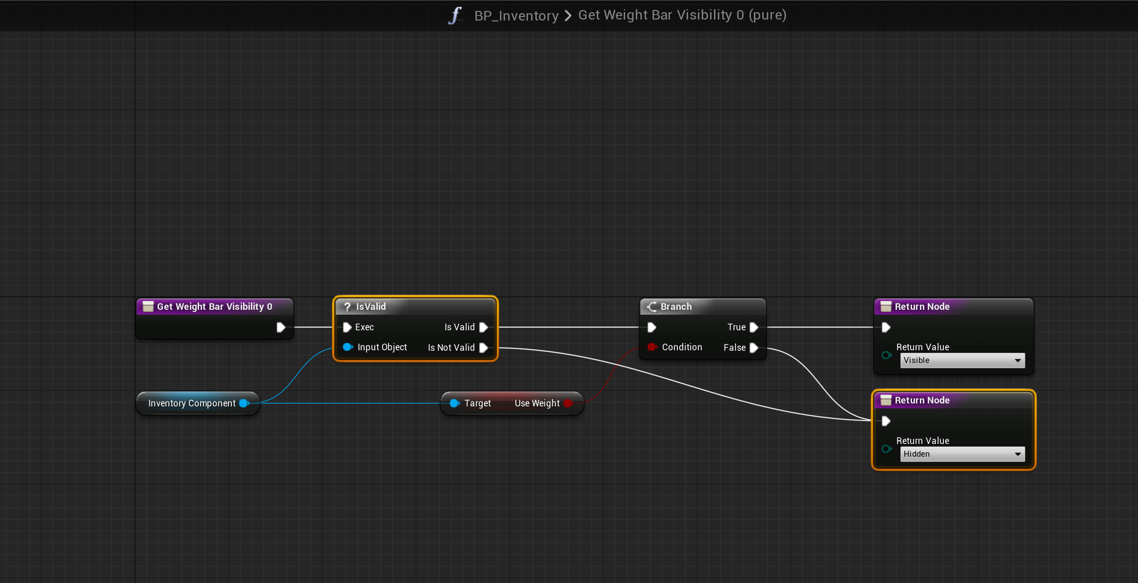The image size is (1138, 583).
Task: Click the Is Valid output exec pin
Action: (x=484, y=327)
